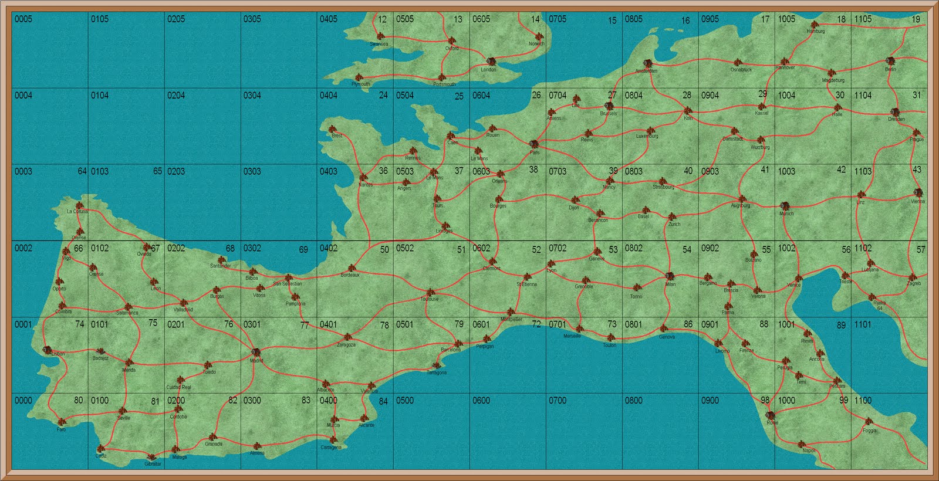The width and height of the screenshot is (939, 481).
Task: Select the Lisbon city marker
Action: click(47, 350)
